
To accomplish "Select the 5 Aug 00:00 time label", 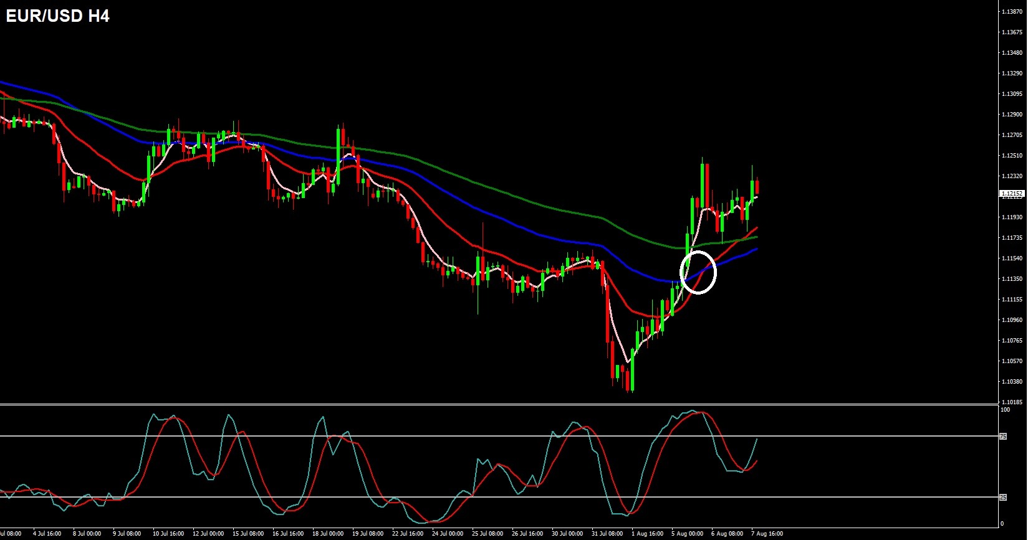I will click(687, 534).
